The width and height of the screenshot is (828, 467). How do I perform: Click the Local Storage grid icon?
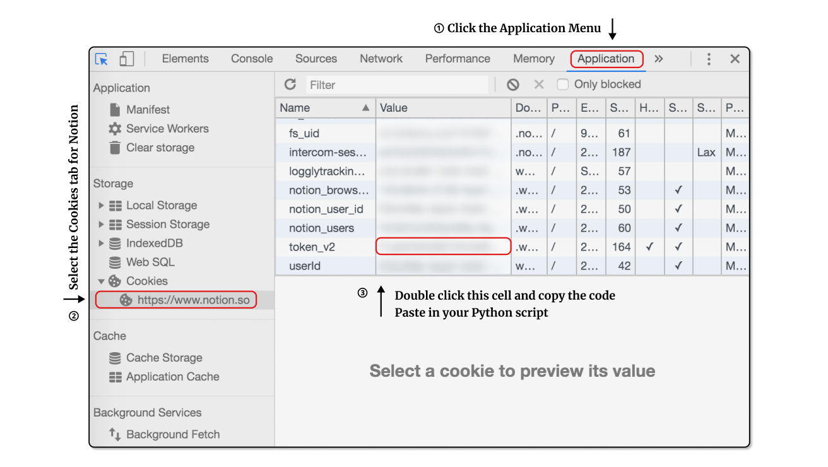[x=115, y=206]
